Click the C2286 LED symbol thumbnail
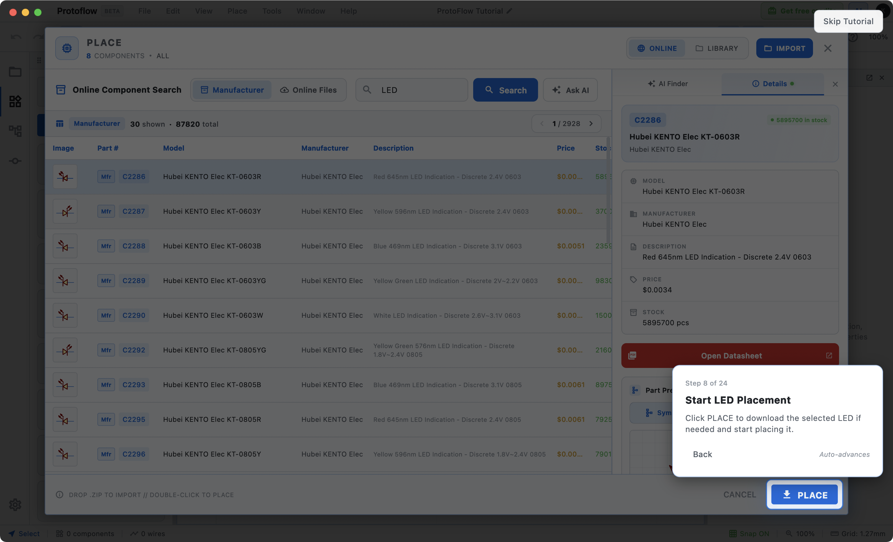 click(x=65, y=177)
